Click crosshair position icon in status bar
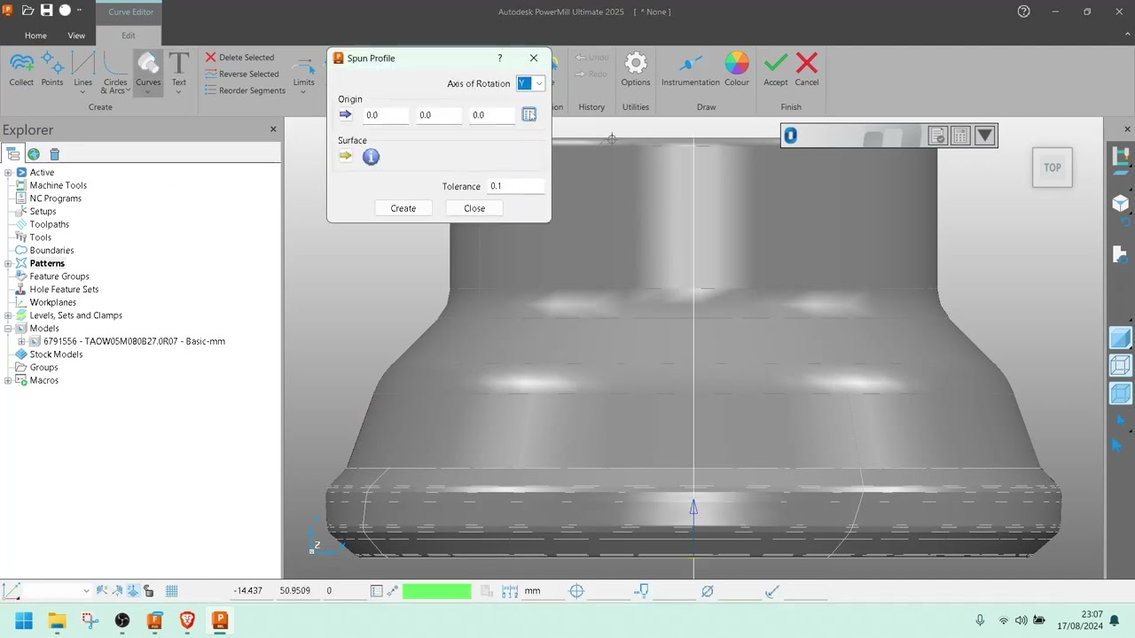Viewport: 1135px width, 638px height. (576, 591)
